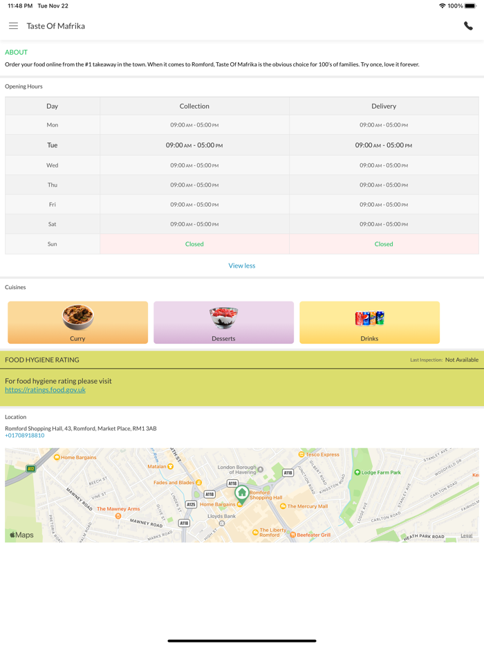
Task: Call the +01708918810 phone number
Action: 25,436
